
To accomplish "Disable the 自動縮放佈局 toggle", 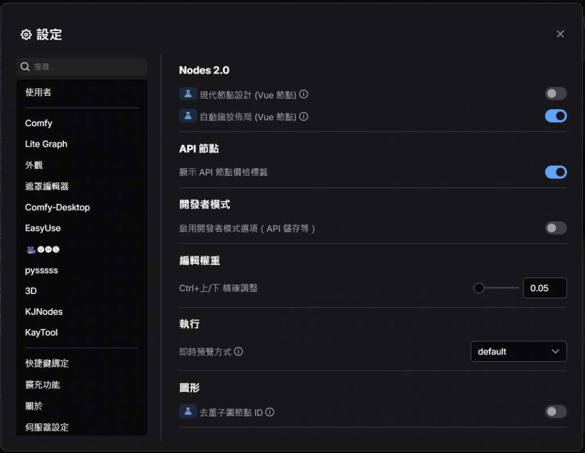I will (x=556, y=116).
